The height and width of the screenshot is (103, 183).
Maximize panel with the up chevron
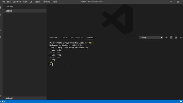pos(181,37)
